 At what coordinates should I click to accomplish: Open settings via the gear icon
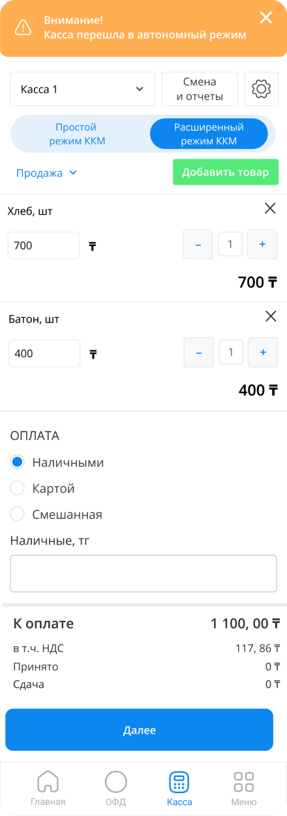tap(261, 89)
